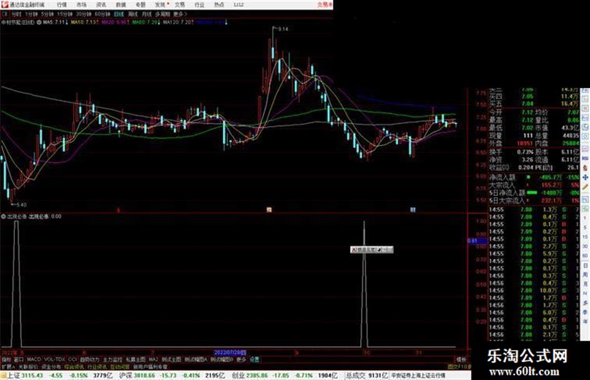Open the 互动问答 tab
590x380 pixels.
click(x=120, y=366)
